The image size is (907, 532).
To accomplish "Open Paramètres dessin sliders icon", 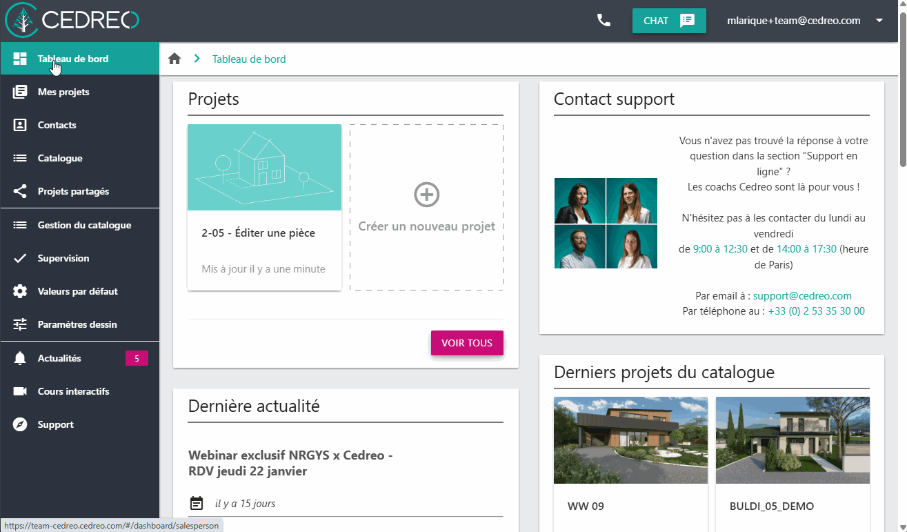I will [20, 324].
